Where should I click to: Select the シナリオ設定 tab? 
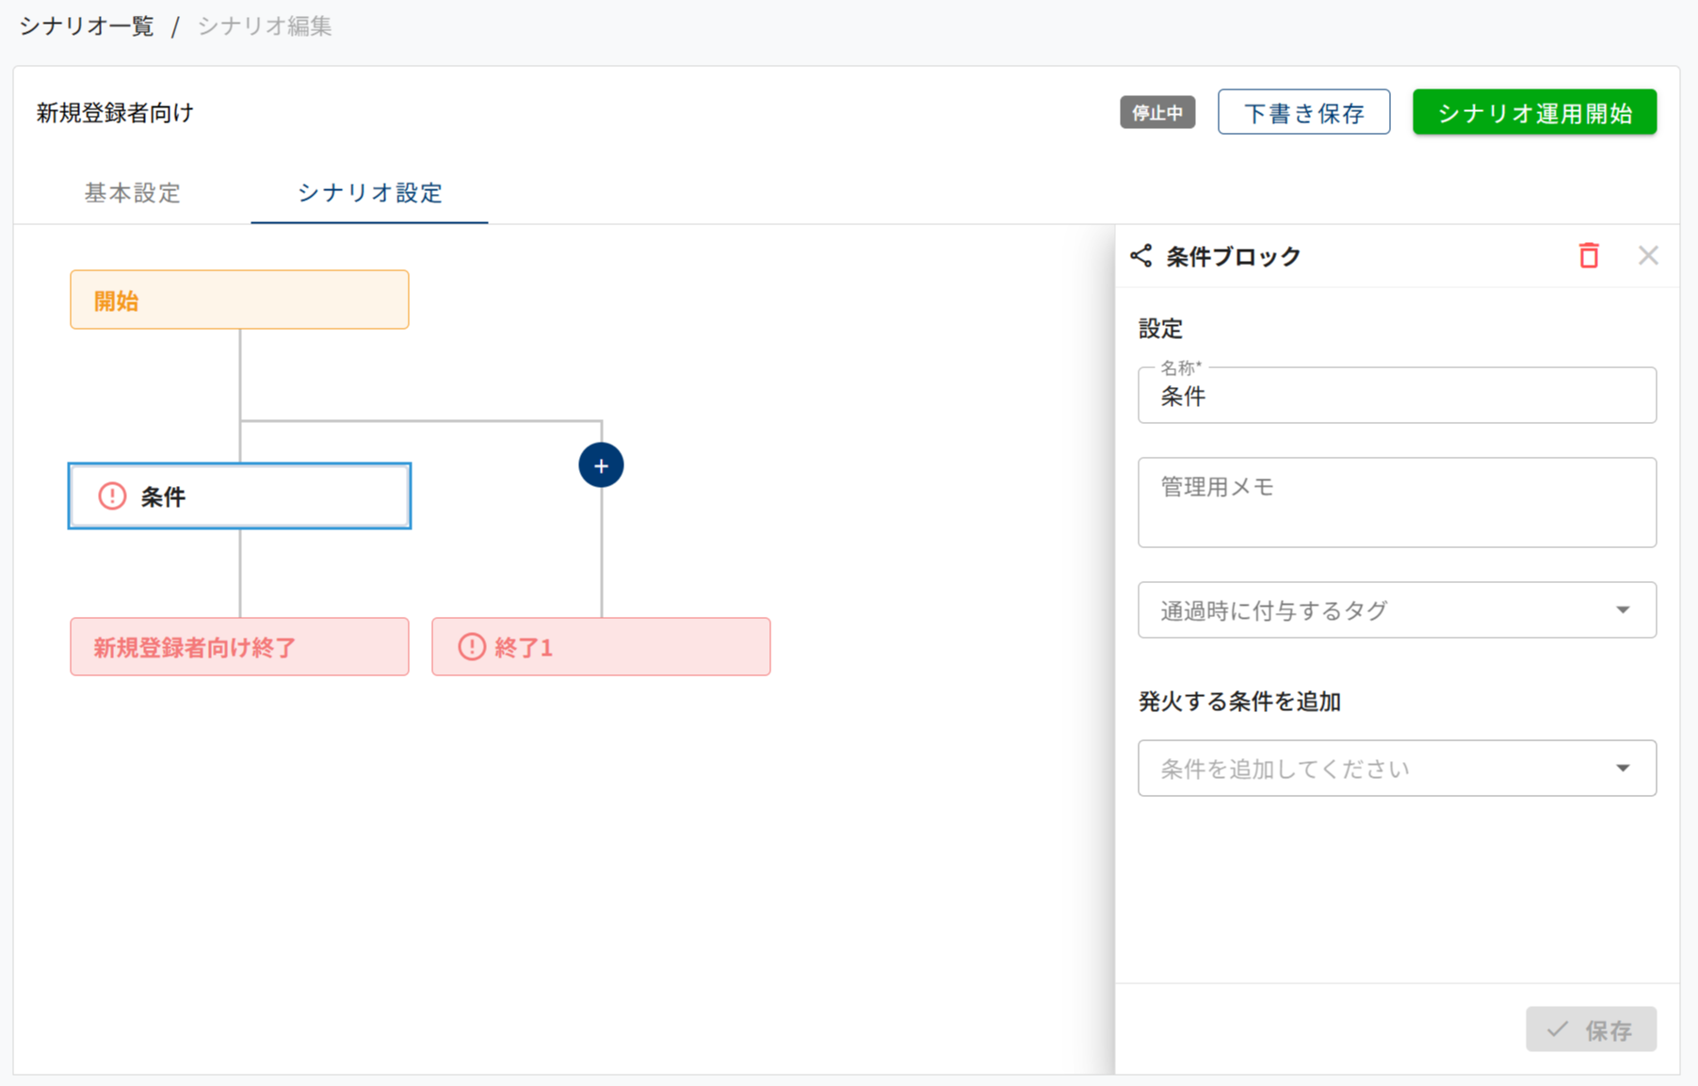click(369, 193)
